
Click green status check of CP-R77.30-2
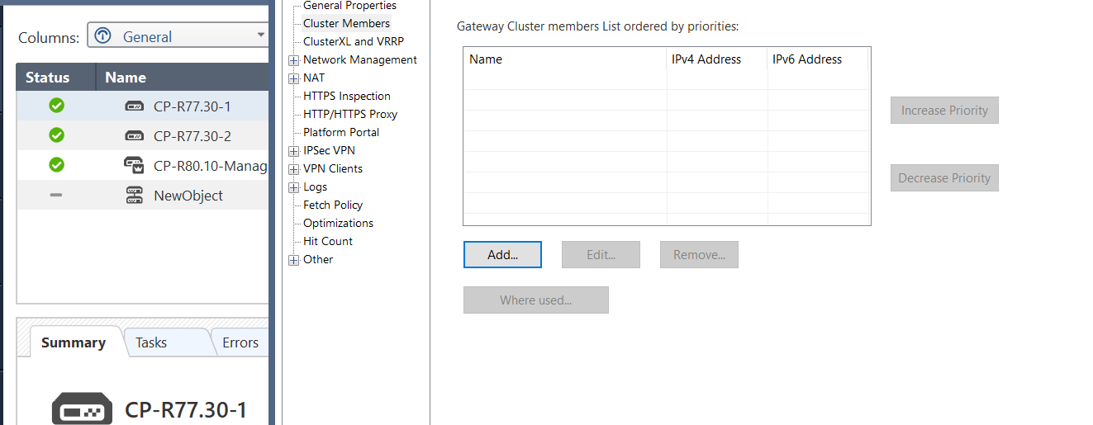pyautogui.click(x=56, y=135)
